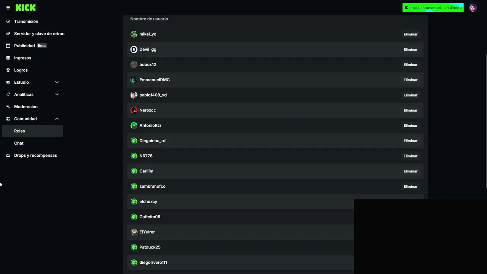Click the Moderación wrench icon
487x274 pixels.
tap(8, 107)
